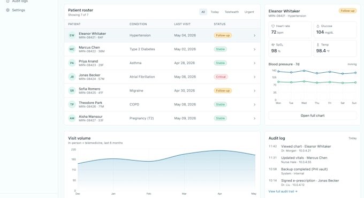Screen dimensions: 364x198
Task: Expand Aisha Mansour row chevron
Action: [x=254, y=118]
